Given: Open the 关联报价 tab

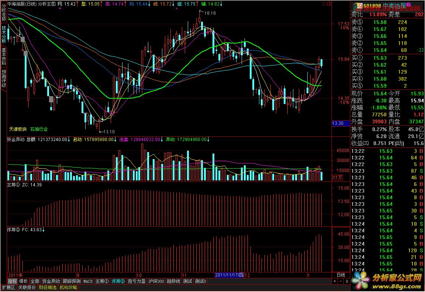Looking at the screenshot, I should coord(27,288).
